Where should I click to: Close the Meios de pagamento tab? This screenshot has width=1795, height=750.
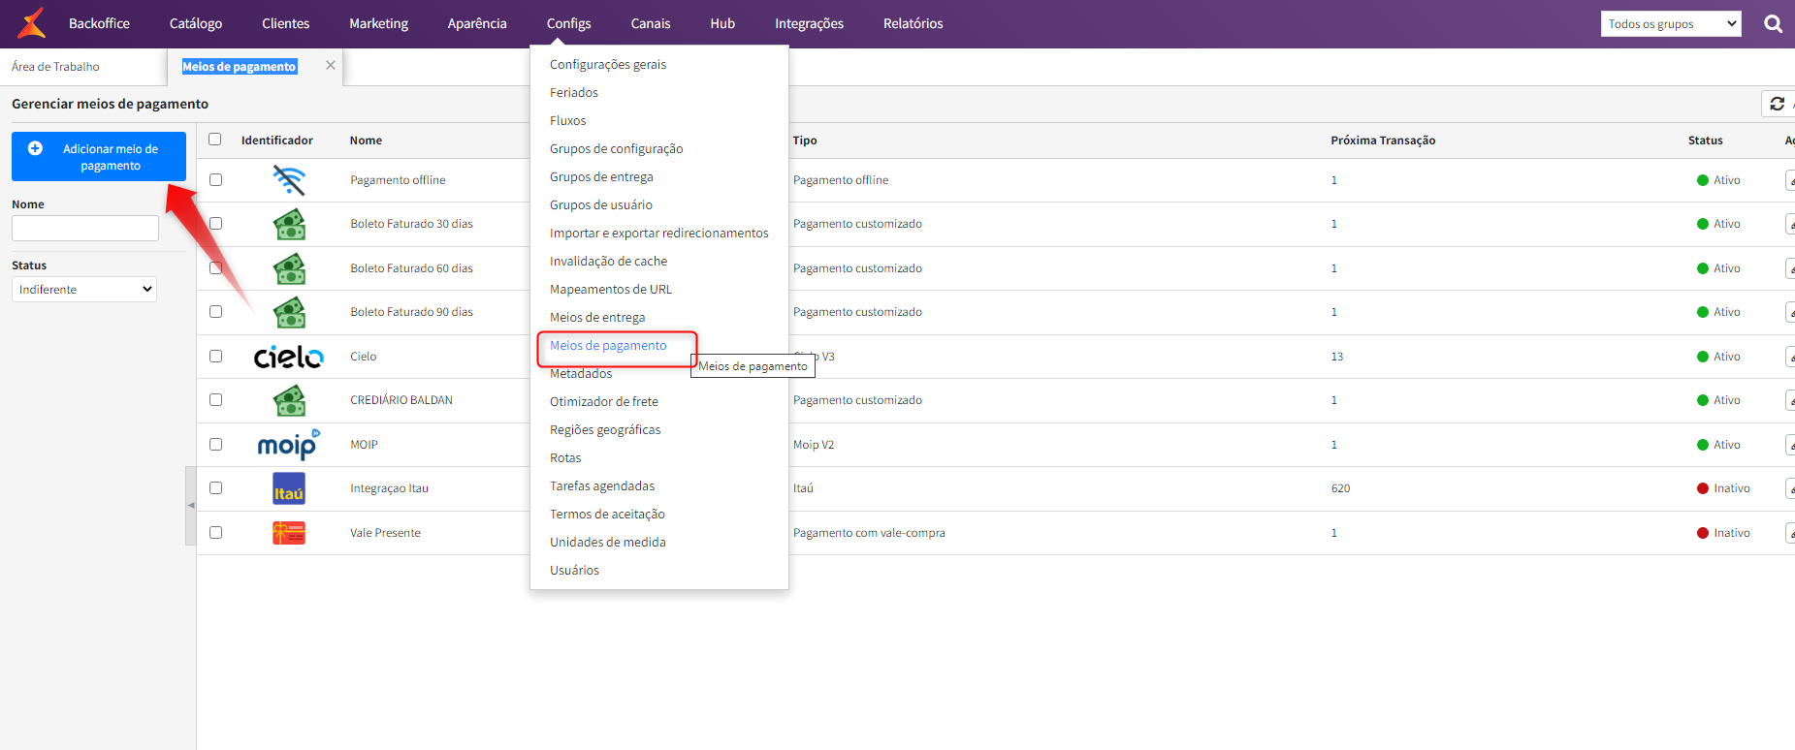[x=331, y=65]
